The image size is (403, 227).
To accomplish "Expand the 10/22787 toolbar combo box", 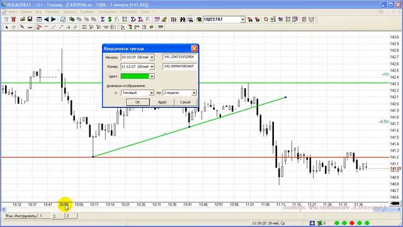I will (242, 20).
